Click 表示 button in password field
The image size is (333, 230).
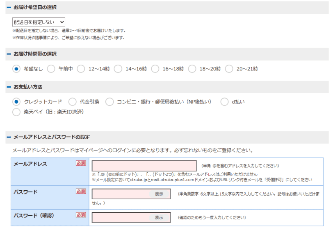[x=159, y=194]
